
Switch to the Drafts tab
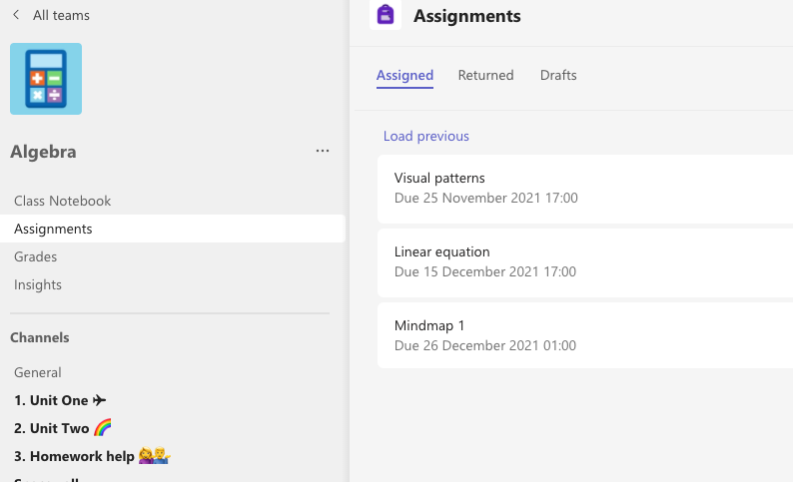point(558,75)
